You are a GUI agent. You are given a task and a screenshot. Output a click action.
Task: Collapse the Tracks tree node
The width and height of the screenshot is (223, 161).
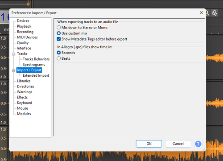pos(13,54)
